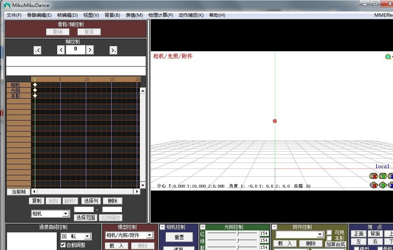
Task: Enable the 可見 checkbox in accessory panel
Action: pos(329,232)
